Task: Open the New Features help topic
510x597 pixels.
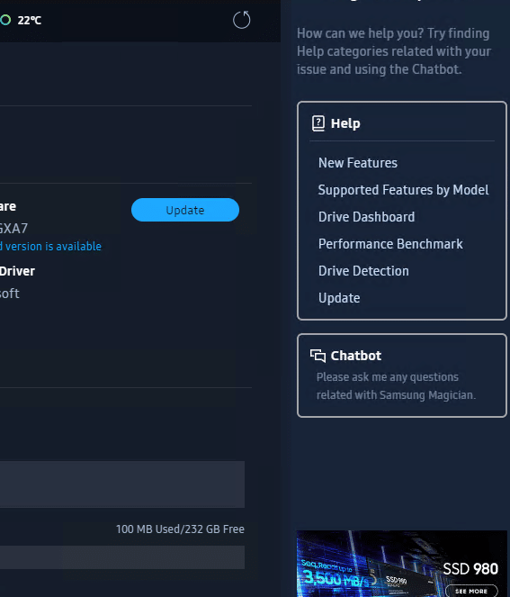Action: 358,163
